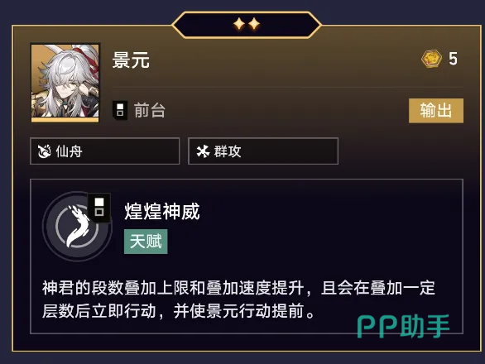Click the PP助手 watermark logo
Image resolution: width=485 pixels, height=364 pixels.
coord(403,326)
